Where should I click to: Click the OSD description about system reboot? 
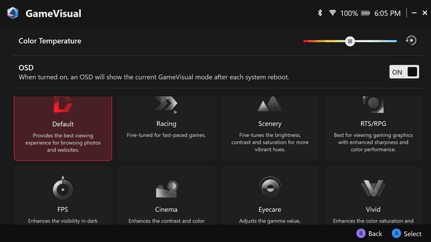pos(154,77)
